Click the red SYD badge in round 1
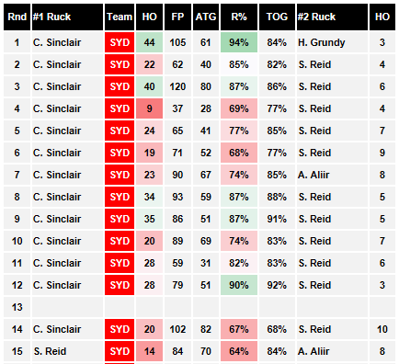 120,42
